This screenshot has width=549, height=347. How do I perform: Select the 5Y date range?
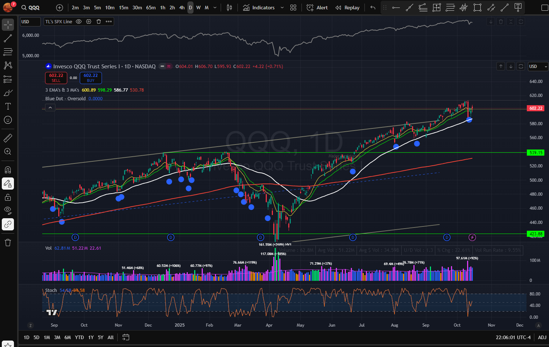point(101,337)
